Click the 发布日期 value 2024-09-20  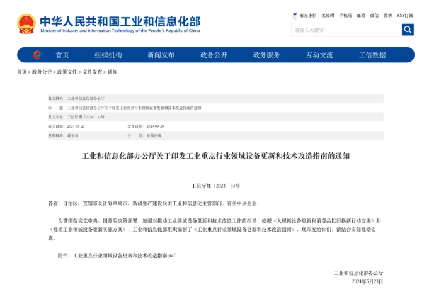(x=155, y=127)
